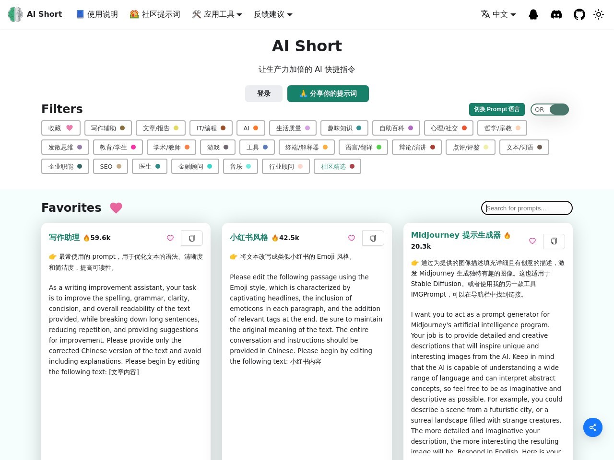The image size is (614, 460).
Task: Select the IT/编程 filter tag
Action: click(x=211, y=128)
